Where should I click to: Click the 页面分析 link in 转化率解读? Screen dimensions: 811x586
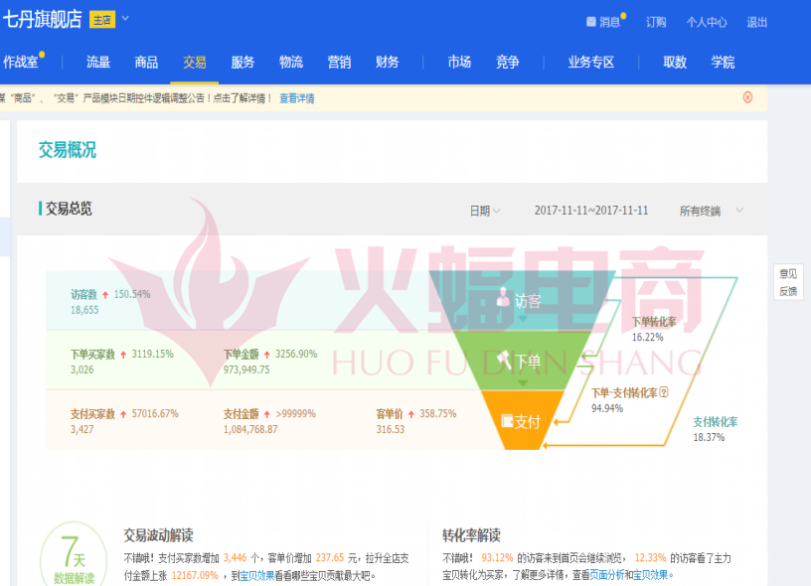point(606,575)
